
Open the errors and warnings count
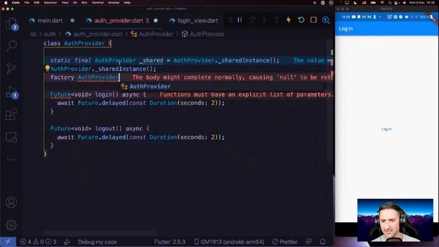(38, 242)
